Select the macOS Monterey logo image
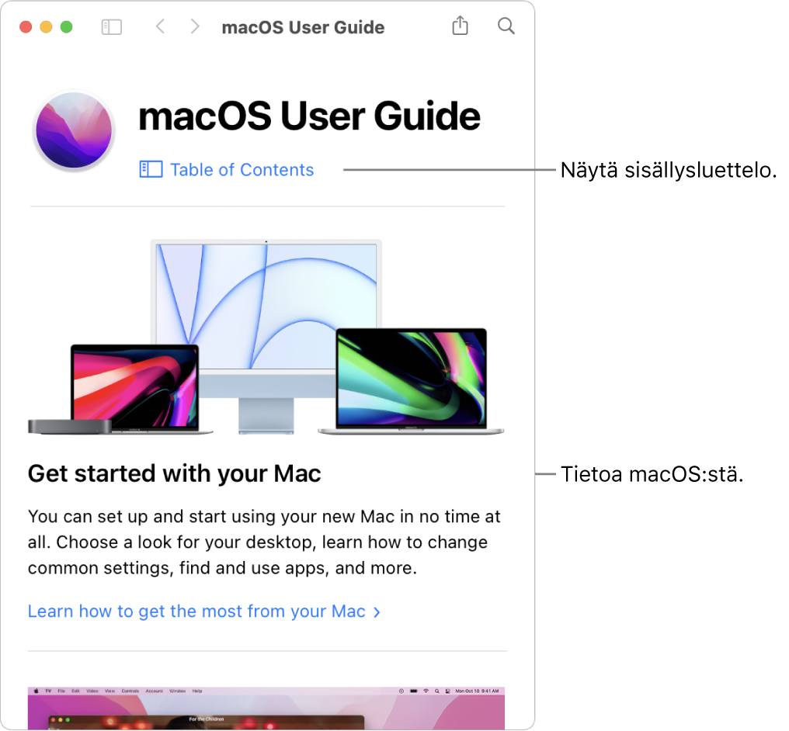789x731 pixels. click(x=73, y=130)
